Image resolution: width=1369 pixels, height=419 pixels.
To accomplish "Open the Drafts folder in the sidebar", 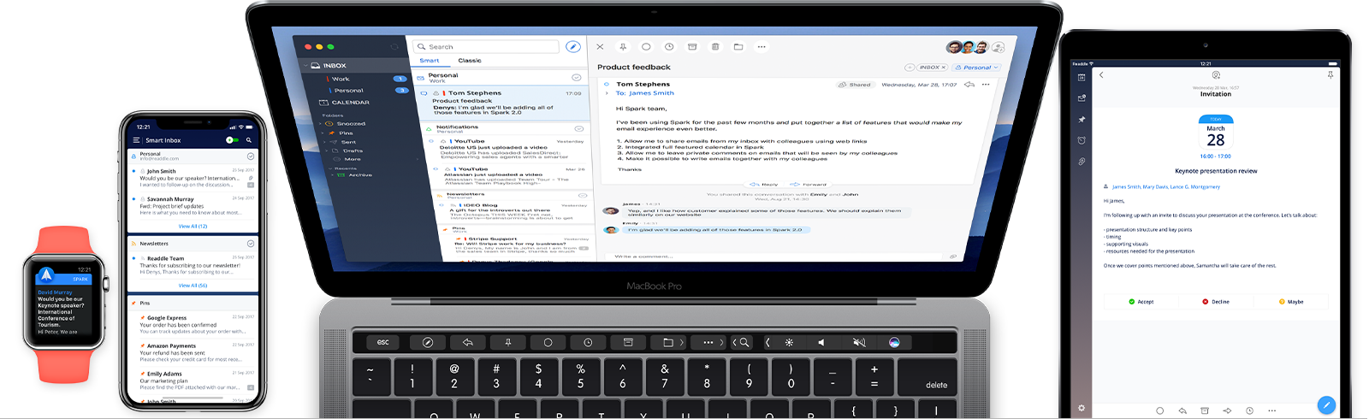I will tap(353, 150).
